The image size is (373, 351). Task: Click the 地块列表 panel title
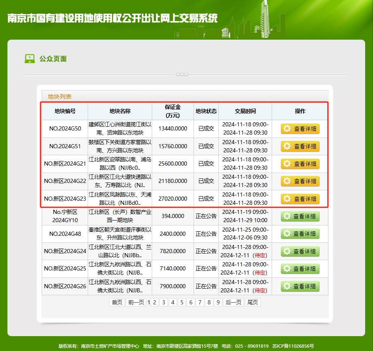point(60,97)
